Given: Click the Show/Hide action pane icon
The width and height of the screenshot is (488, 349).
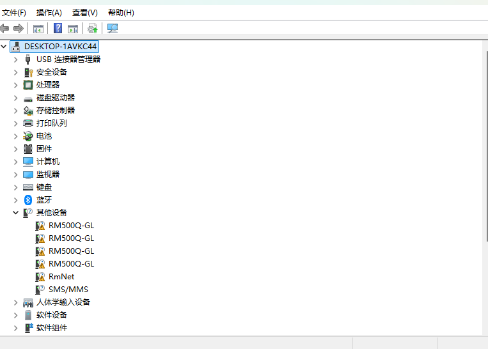Looking at the screenshot, I should pyautogui.click(x=73, y=28).
